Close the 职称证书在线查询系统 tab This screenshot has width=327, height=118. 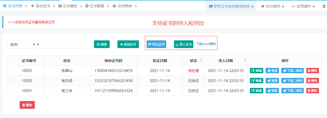point(252,6)
